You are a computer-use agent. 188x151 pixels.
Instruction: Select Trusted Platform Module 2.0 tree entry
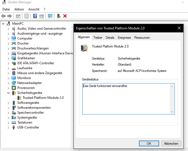(x=43, y=98)
